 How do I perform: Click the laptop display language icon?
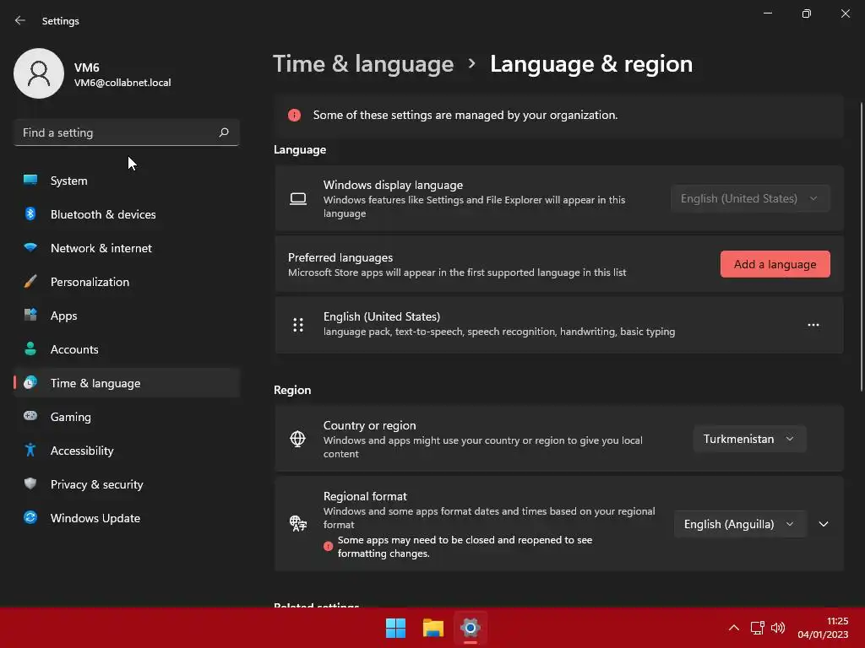click(298, 199)
